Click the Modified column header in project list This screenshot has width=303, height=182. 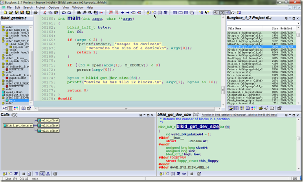pos(286,29)
